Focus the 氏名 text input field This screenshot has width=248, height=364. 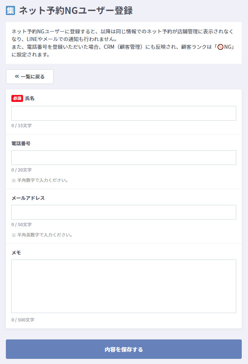pos(124,113)
